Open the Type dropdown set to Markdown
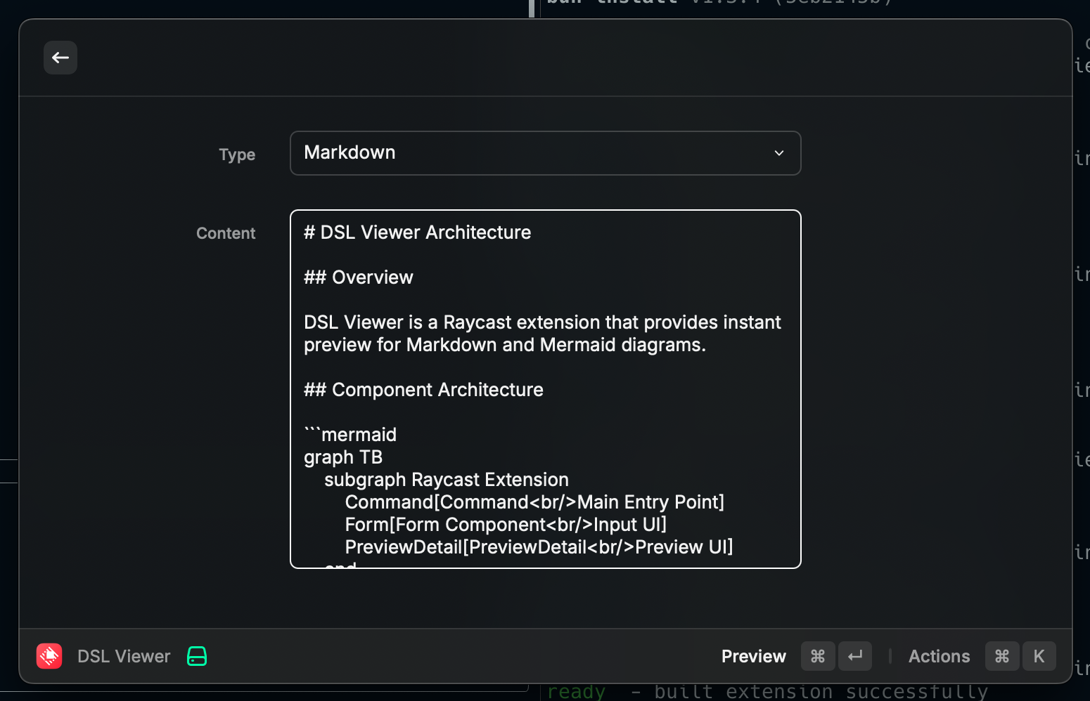This screenshot has height=701, width=1090. point(545,153)
